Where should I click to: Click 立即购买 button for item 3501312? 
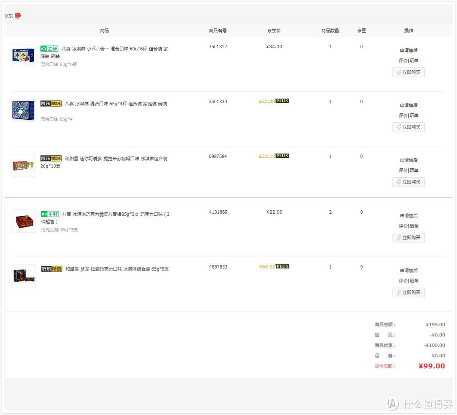pyautogui.click(x=409, y=72)
